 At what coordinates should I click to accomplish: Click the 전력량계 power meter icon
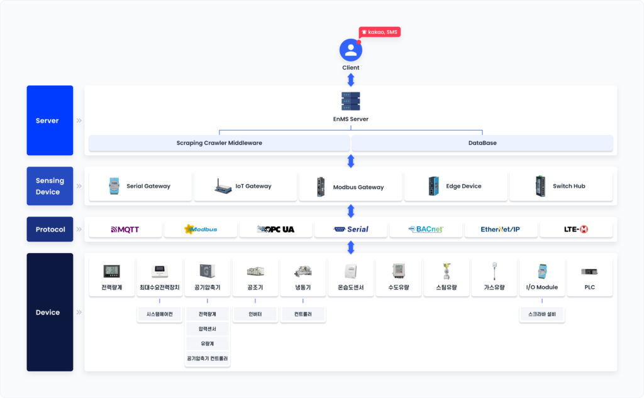click(x=112, y=271)
